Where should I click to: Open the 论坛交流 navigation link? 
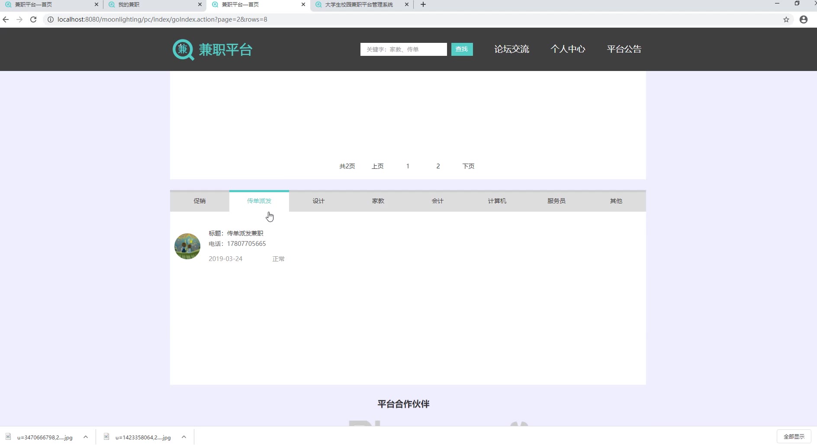511,49
